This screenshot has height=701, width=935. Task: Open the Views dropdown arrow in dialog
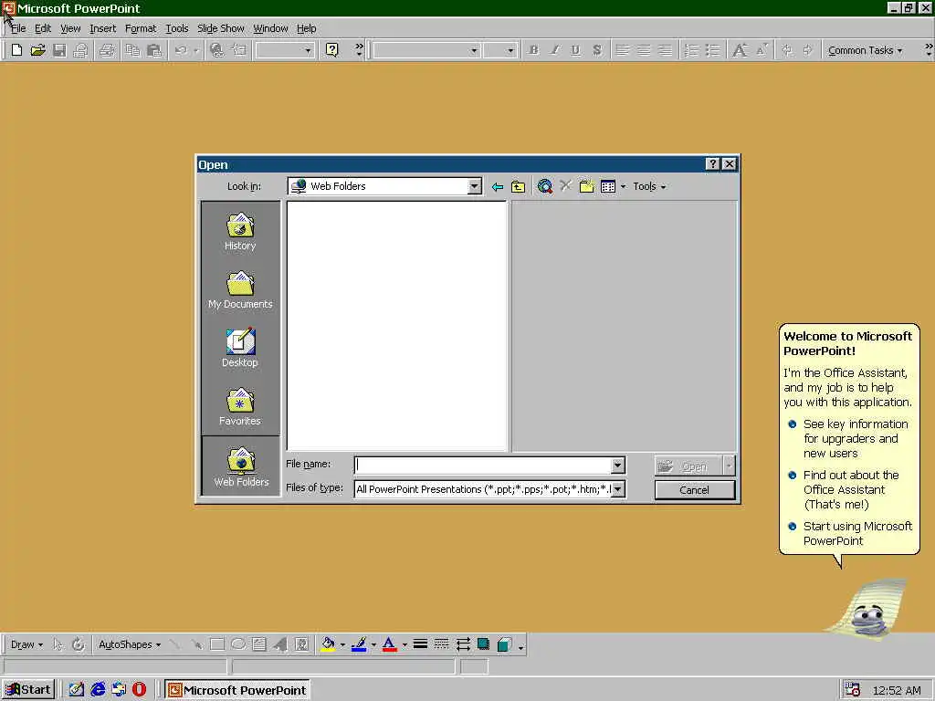[623, 186]
